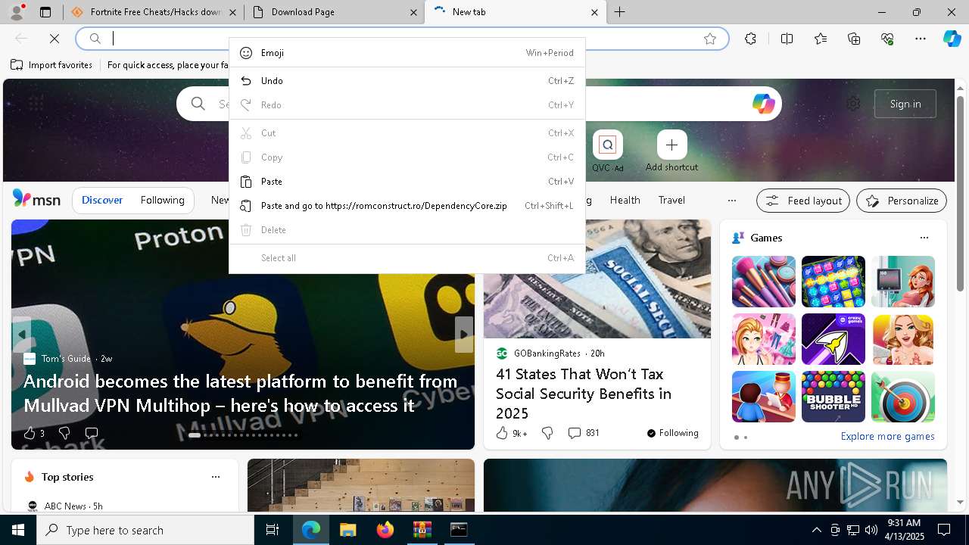This screenshot has height=545, width=969.
Task: Open Settings and more ellipsis
Action: pyautogui.click(x=921, y=39)
